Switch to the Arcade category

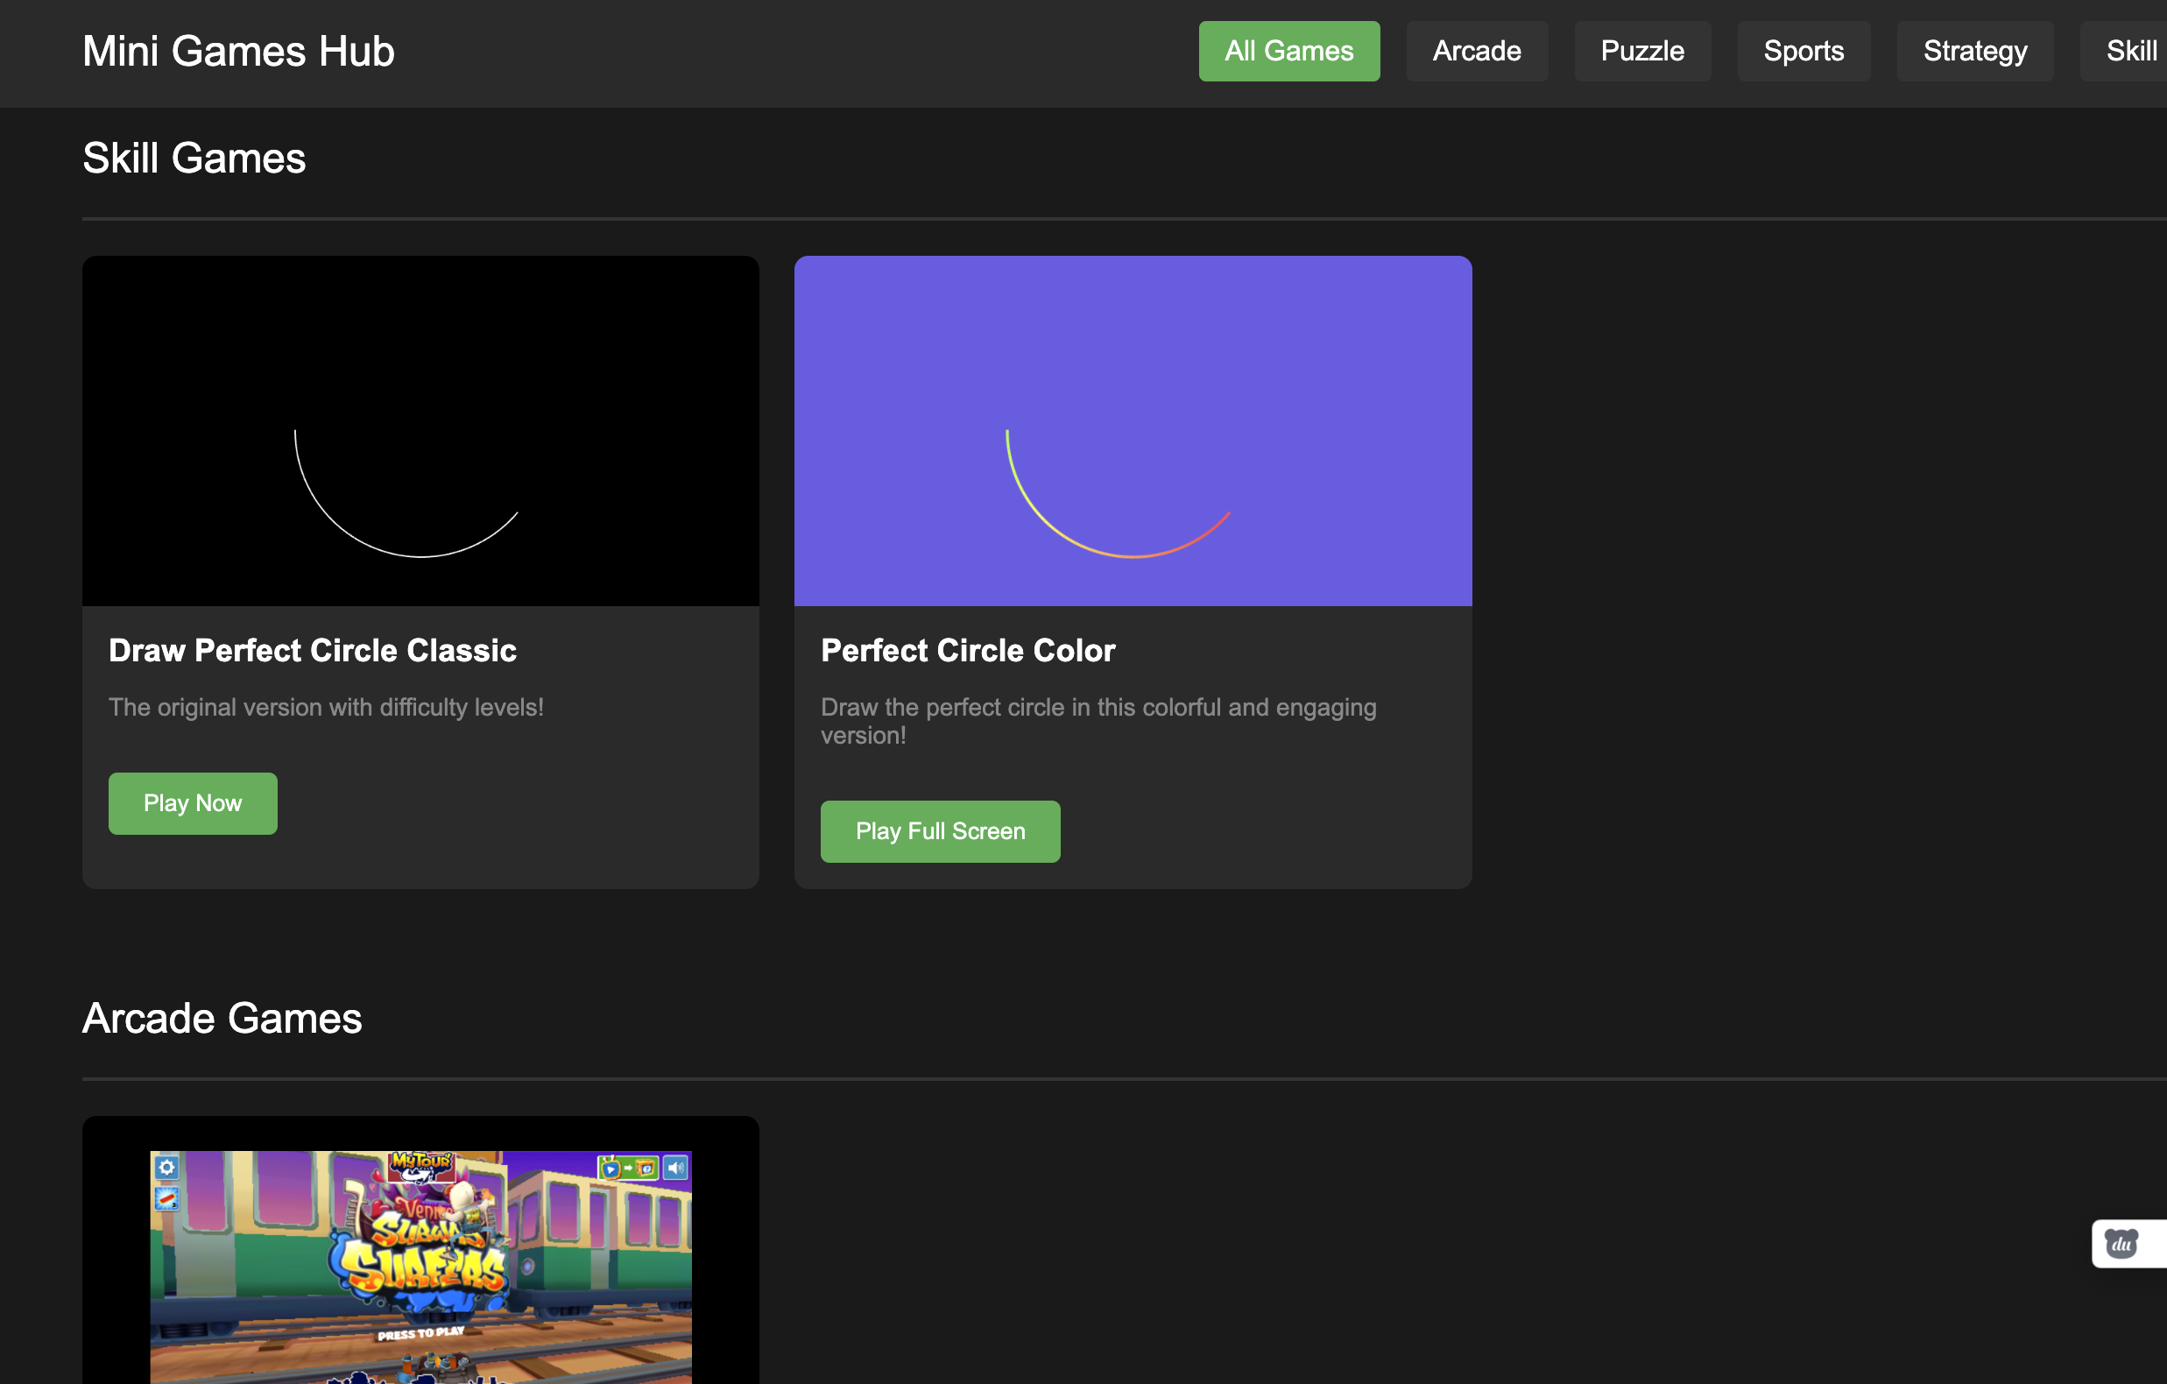1477,52
